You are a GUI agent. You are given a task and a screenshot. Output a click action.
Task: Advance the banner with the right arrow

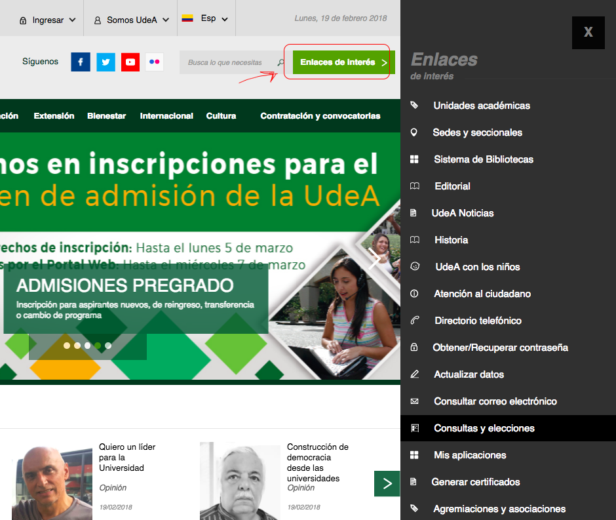(x=374, y=260)
